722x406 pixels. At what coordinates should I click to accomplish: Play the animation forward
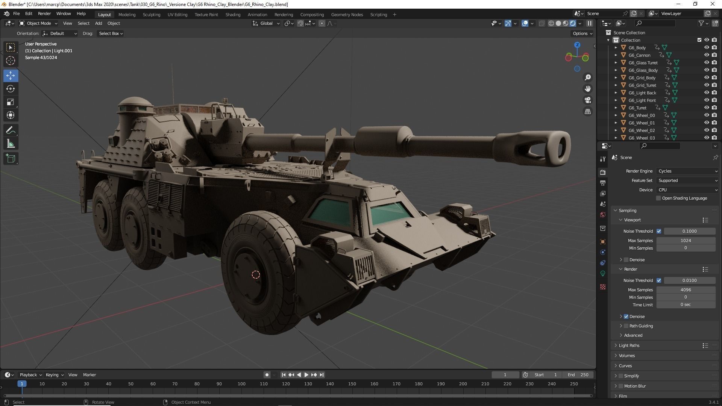click(306, 375)
